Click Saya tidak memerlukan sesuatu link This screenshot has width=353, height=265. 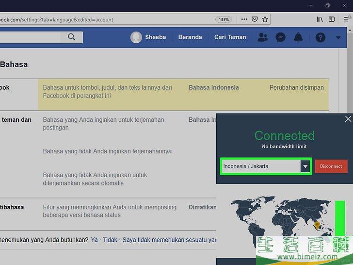click(169, 240)
